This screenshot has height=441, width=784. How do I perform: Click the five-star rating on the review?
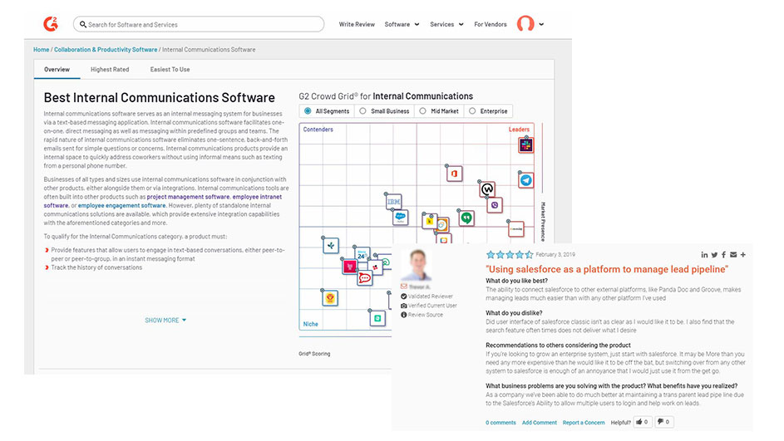[x=510, y=255]
